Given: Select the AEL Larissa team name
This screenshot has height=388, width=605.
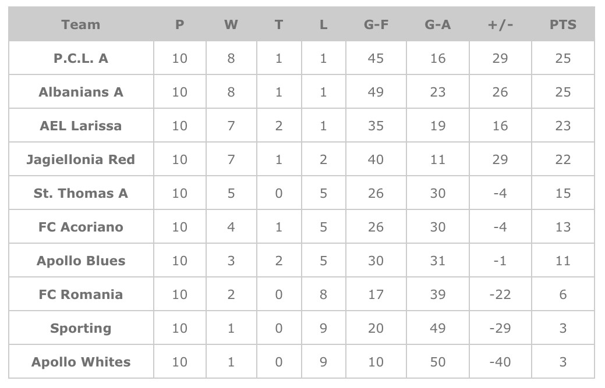Looking at the screenshot, I should [x=80, y=126].
